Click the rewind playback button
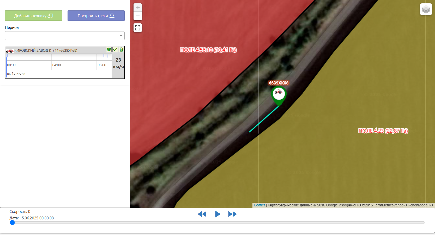Image resolution: width=435 pixels, height=235 pixels. (202, 214)
